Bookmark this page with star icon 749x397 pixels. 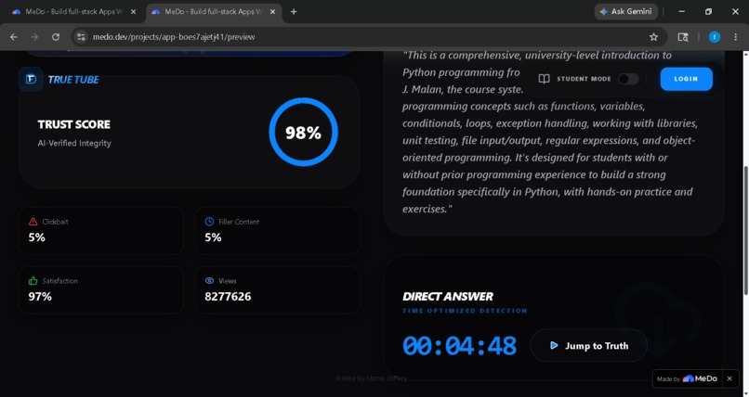click(653, 37)
